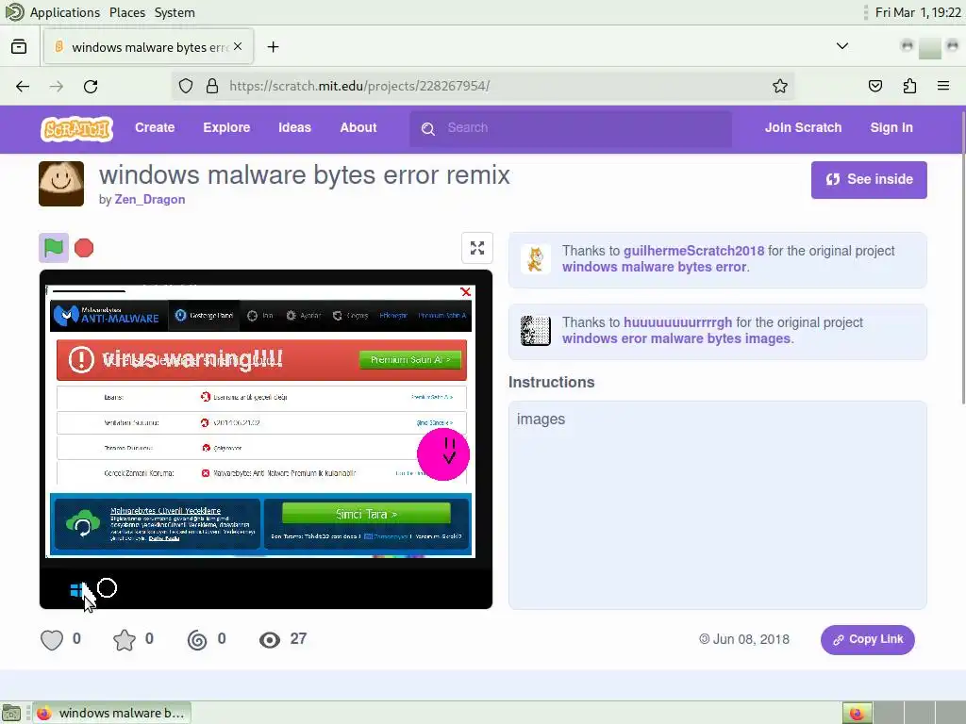The height and width of the screenshot is (724, 966).
Task: Go back in browser history
Action: [x=23, y=86]
